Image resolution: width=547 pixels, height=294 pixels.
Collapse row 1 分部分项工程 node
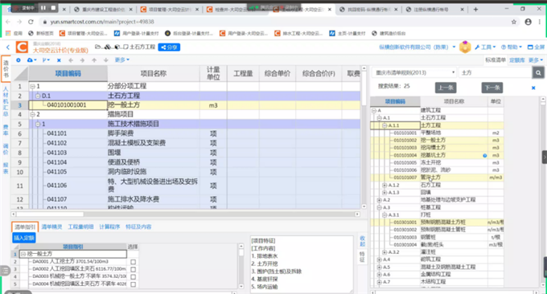pyautogui.click(x=32, y=86)
